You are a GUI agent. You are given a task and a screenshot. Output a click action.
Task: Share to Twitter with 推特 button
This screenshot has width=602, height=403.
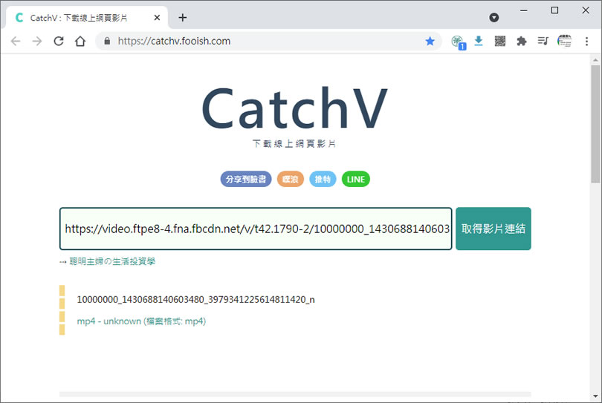pyautogui.click(x=323, y=179)
